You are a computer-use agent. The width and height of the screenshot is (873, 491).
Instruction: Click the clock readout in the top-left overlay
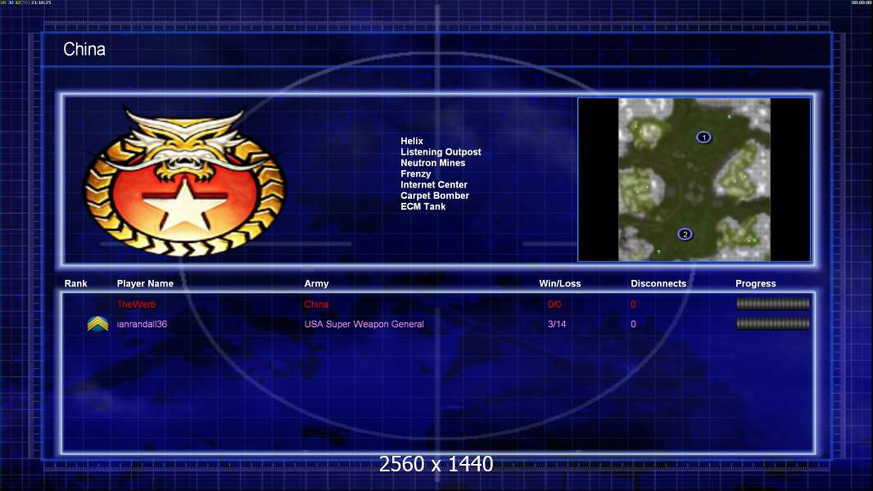(x=41, y=2)
